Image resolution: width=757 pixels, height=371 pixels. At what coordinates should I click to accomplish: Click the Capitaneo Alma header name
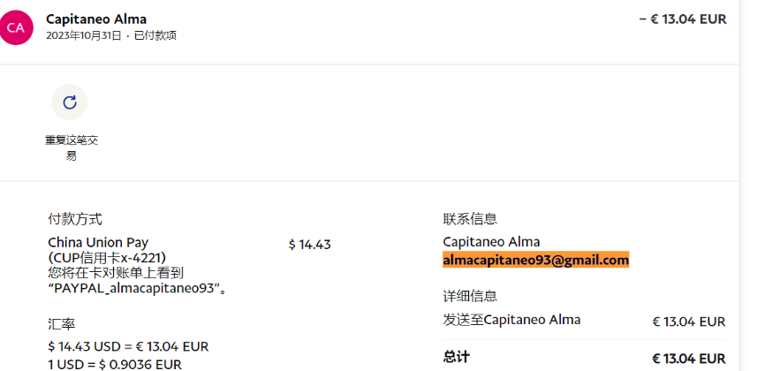click(x=96, y=19)
